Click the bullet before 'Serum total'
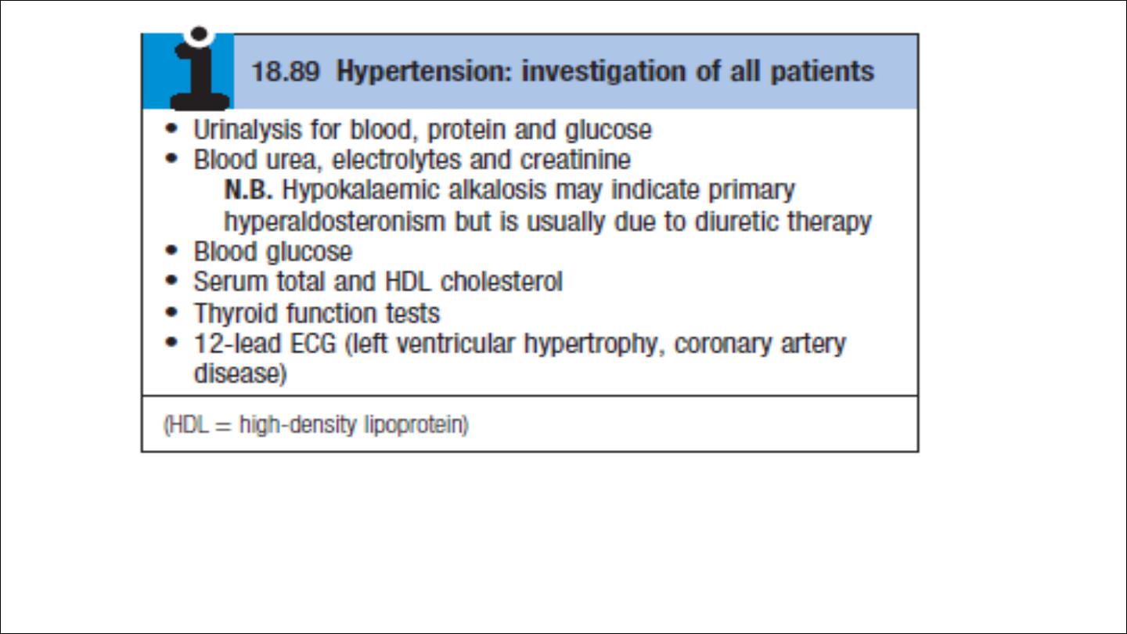This screenshot has height=634, width=1127. pos(172,281)
